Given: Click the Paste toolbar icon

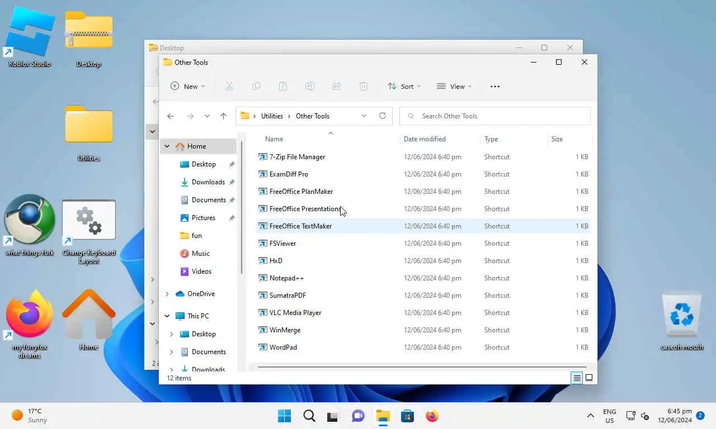Looking at the screenshot, I should point(282,86).
